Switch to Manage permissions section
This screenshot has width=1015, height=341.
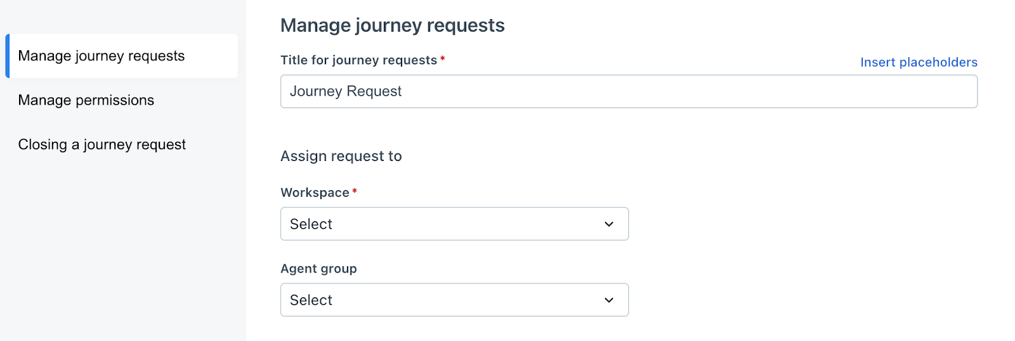[86, 100]
